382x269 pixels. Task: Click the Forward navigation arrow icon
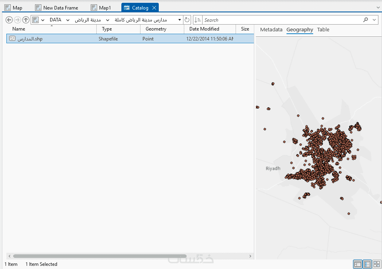[x=17, y=20]
